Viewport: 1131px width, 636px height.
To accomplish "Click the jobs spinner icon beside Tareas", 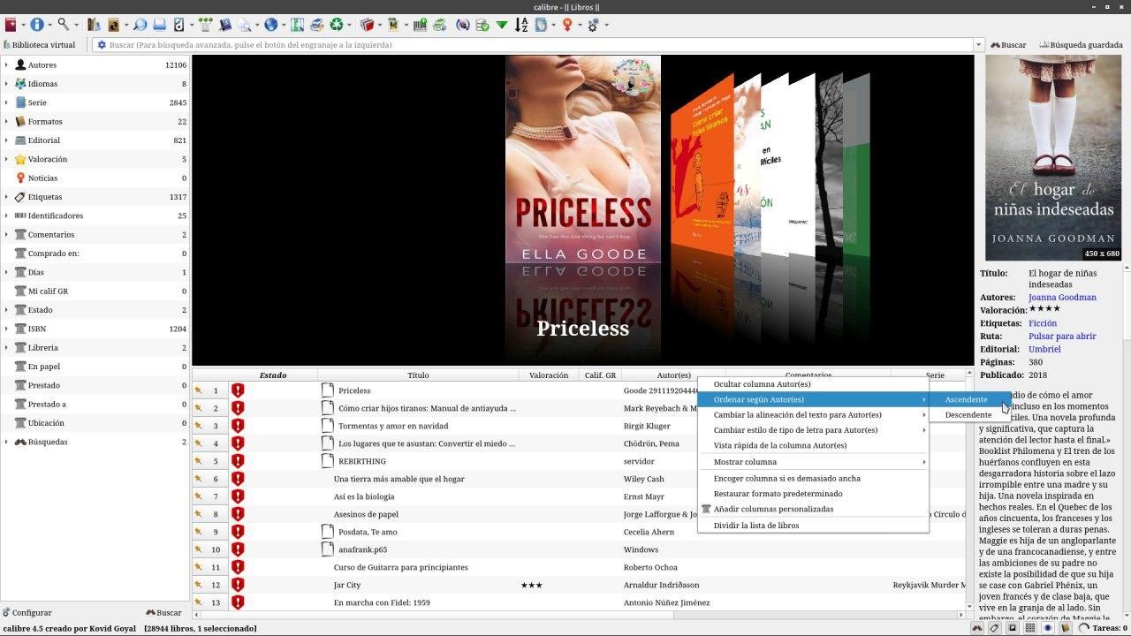I will 1084,628.
